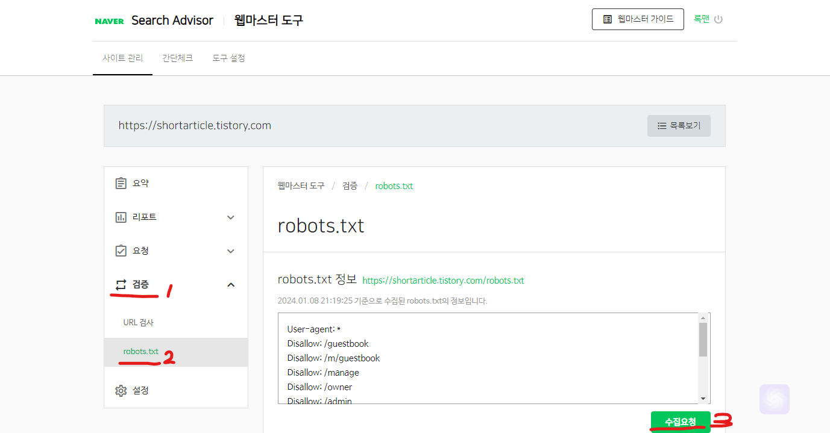Image resolution: width=830 pixels, height=433 pixels.
Task: Click the robots.txt box scrollbar thumb
Action: point(703,340)
